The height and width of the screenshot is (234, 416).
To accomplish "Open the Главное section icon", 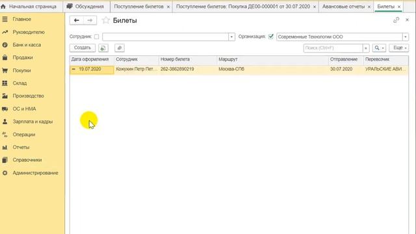I will tap(5, 19).
